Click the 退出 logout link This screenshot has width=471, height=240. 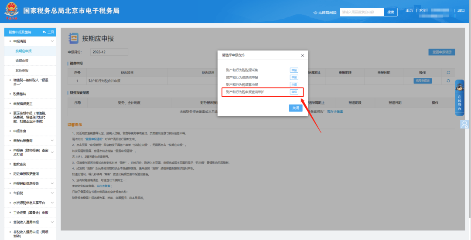461,10
